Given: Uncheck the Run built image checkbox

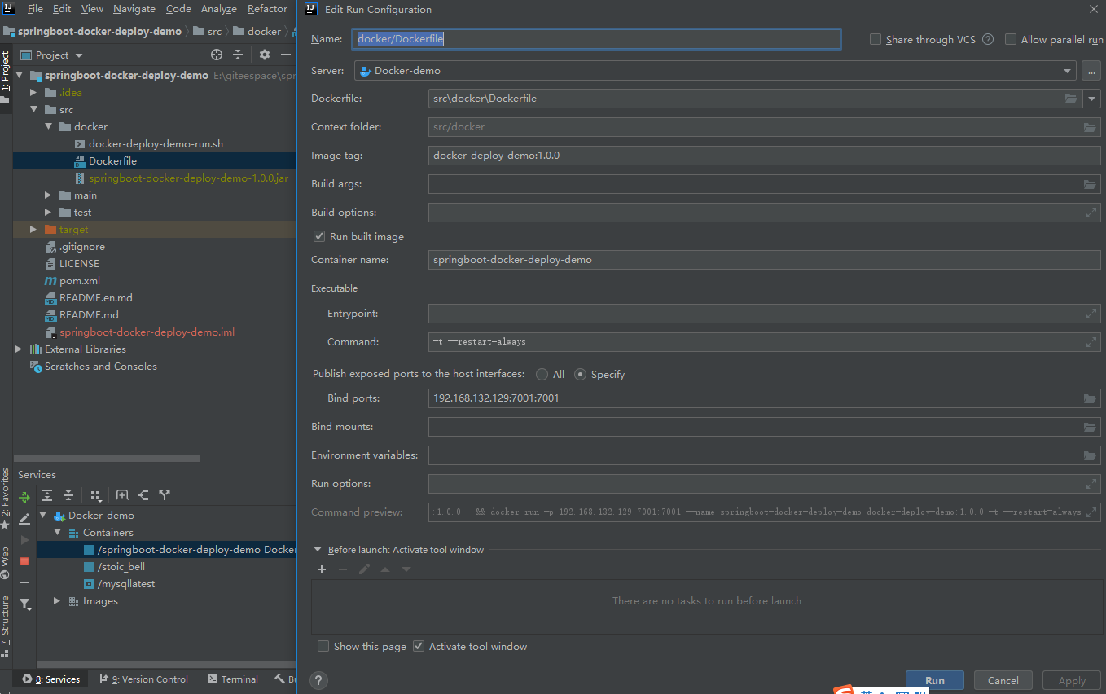Looking at the screenshot, I should pos(319,236).
